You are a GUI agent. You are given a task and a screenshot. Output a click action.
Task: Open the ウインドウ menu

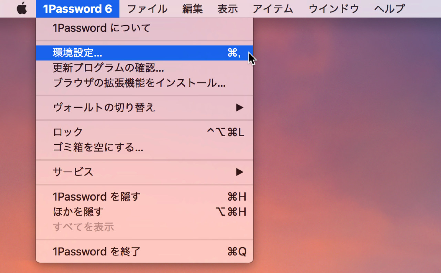334,9
